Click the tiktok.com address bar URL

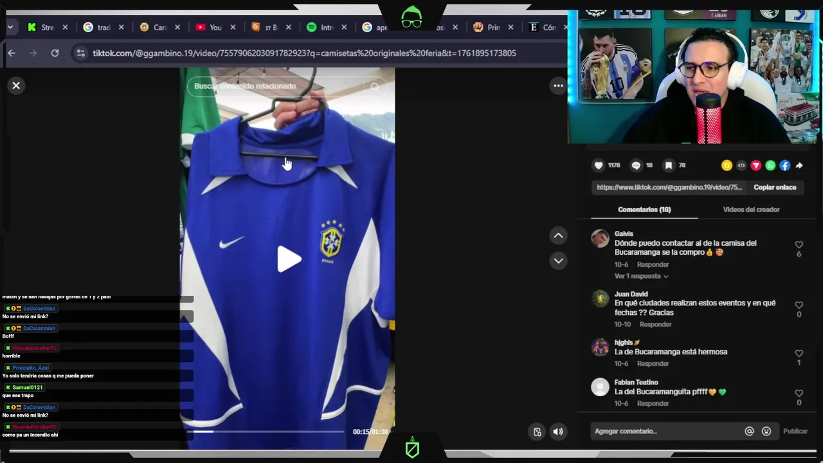304,53
